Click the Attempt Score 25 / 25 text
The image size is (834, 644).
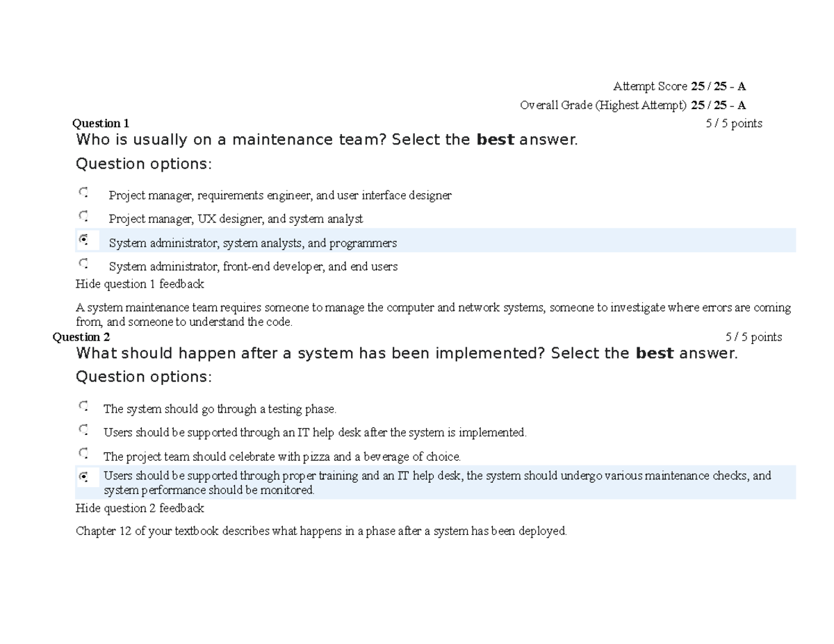[679, 87]
